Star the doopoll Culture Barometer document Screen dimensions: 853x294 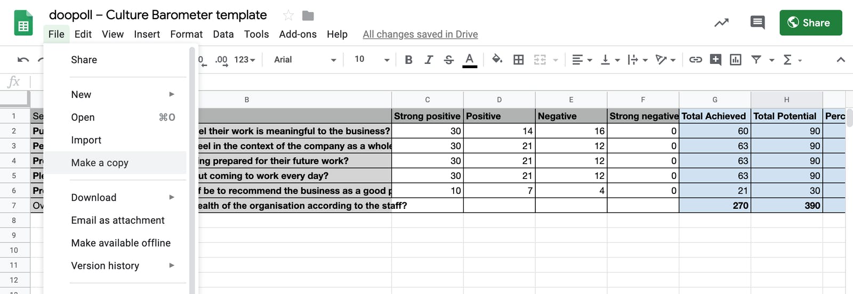288,15
